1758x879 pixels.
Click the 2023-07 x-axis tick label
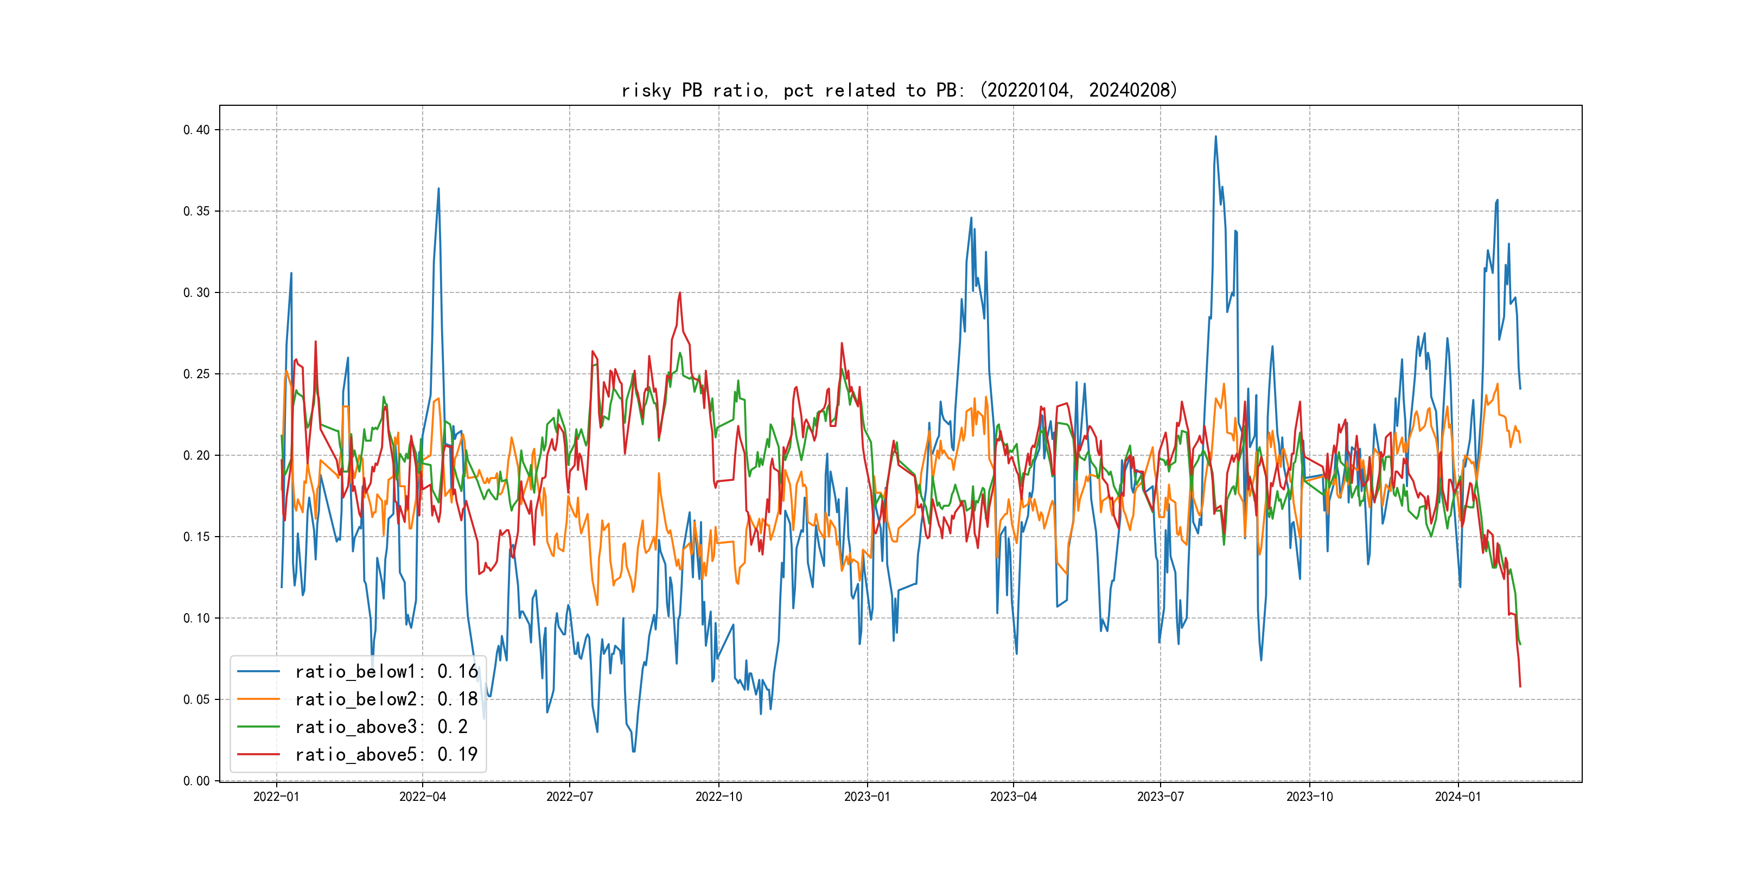1160,797
